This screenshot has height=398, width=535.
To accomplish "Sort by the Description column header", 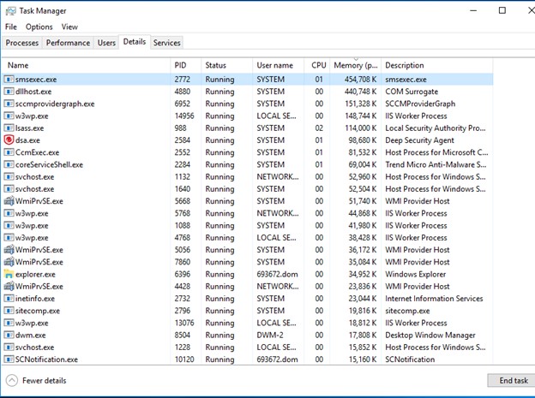I will (436, 65).
